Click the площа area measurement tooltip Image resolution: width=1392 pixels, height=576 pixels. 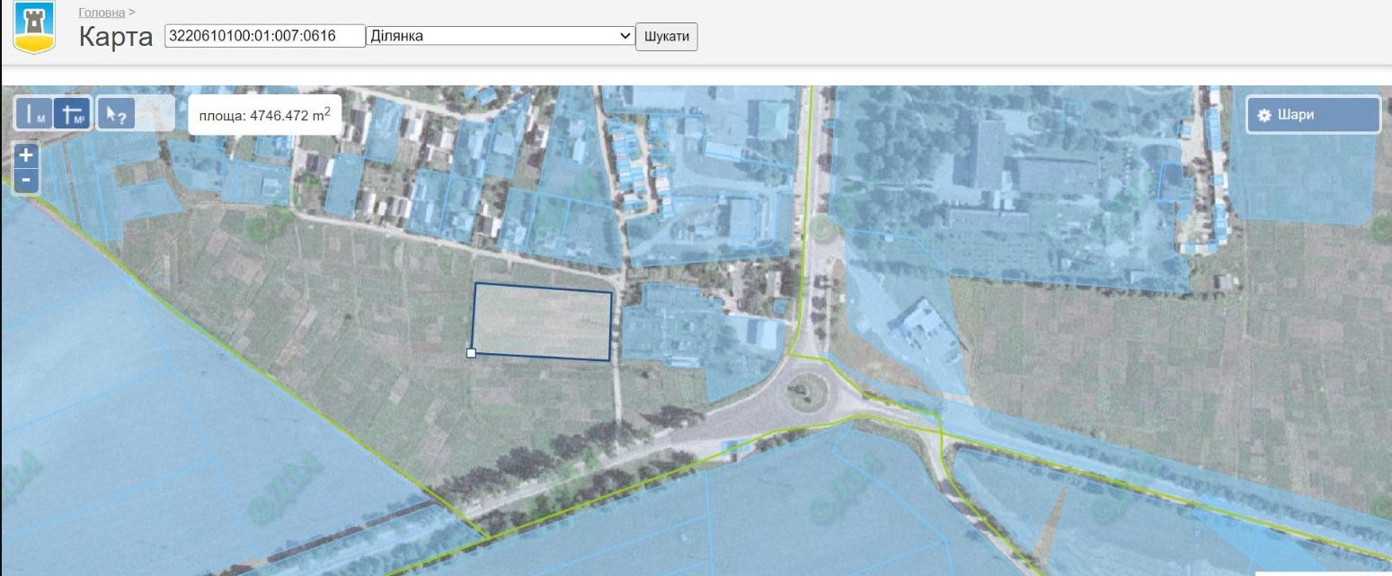pos(264,115)
